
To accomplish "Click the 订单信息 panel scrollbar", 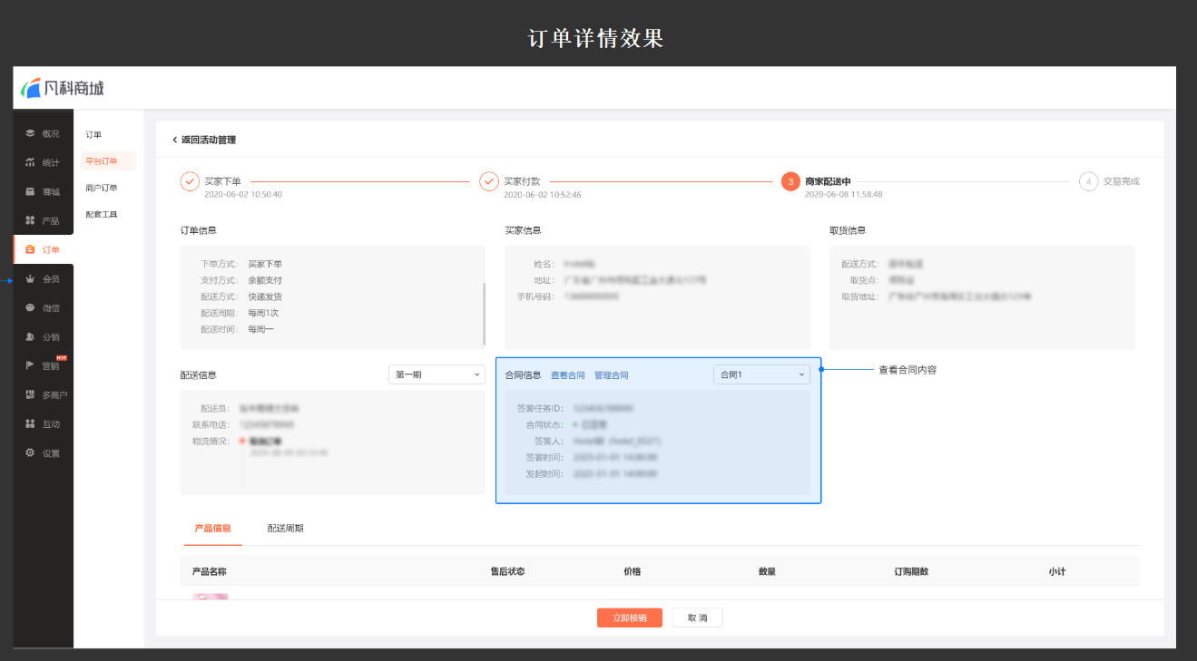I will point(484,314).
